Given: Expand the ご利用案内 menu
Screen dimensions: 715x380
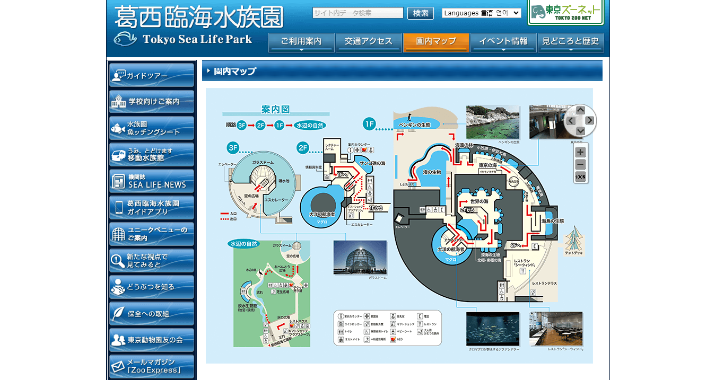Looking at the screenshot, I should pos(301,42).
